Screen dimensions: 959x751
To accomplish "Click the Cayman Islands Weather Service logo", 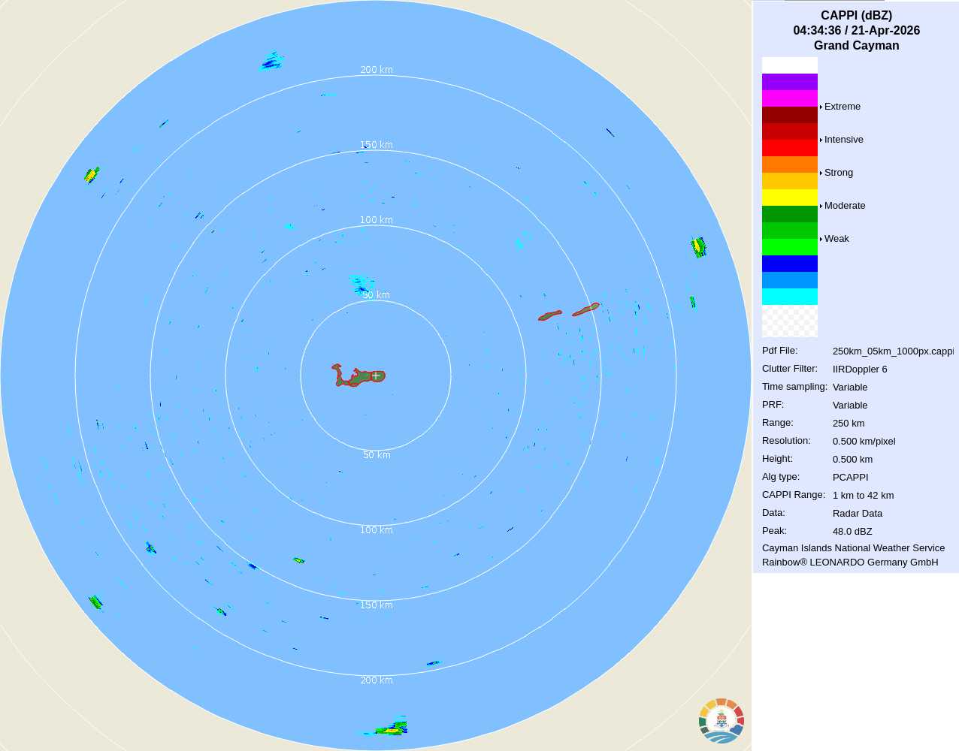I will (722, 720).
